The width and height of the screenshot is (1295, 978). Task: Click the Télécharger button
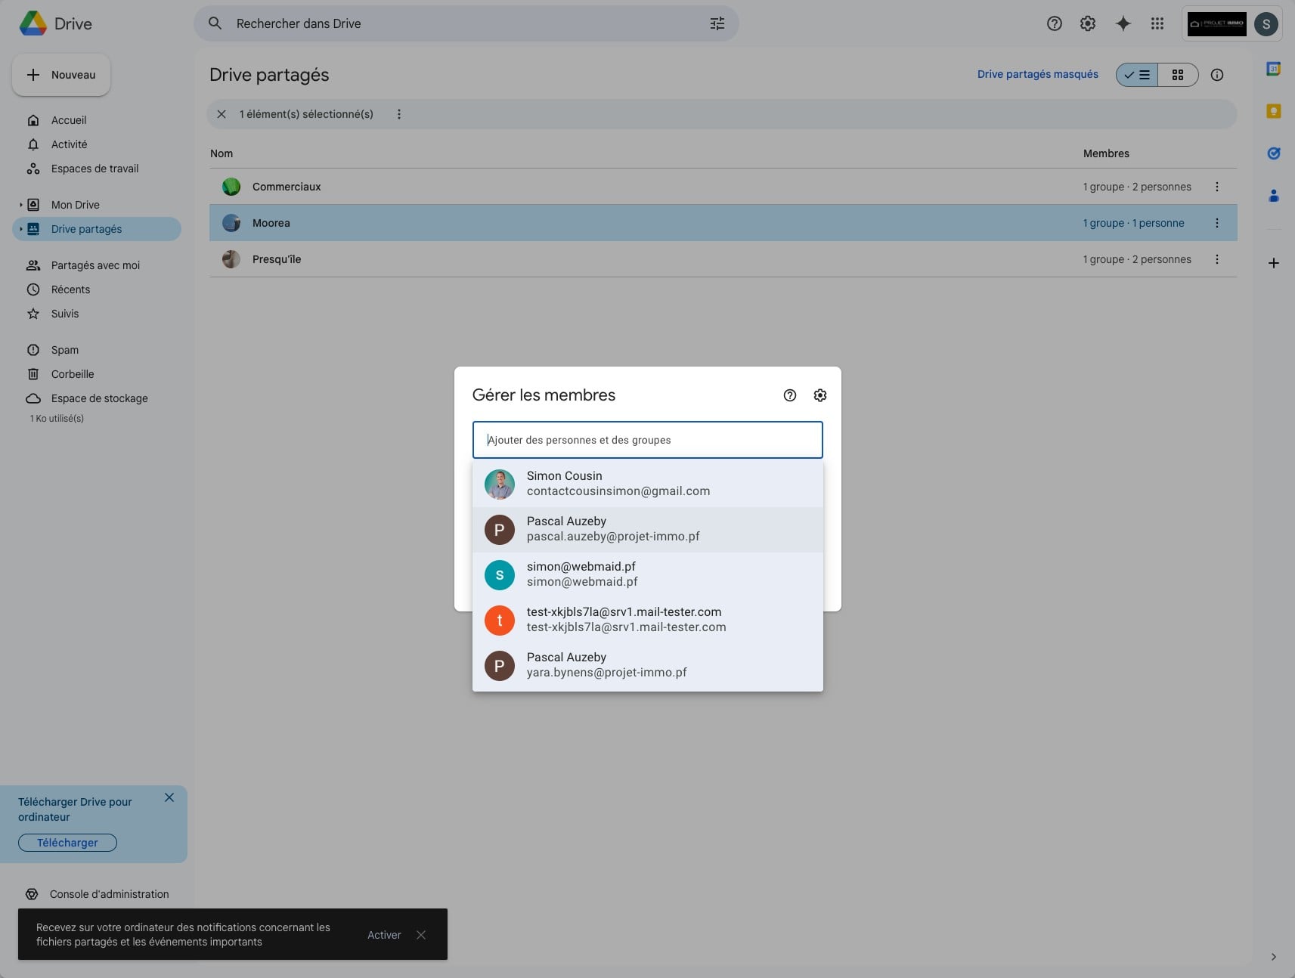point(67,843)
